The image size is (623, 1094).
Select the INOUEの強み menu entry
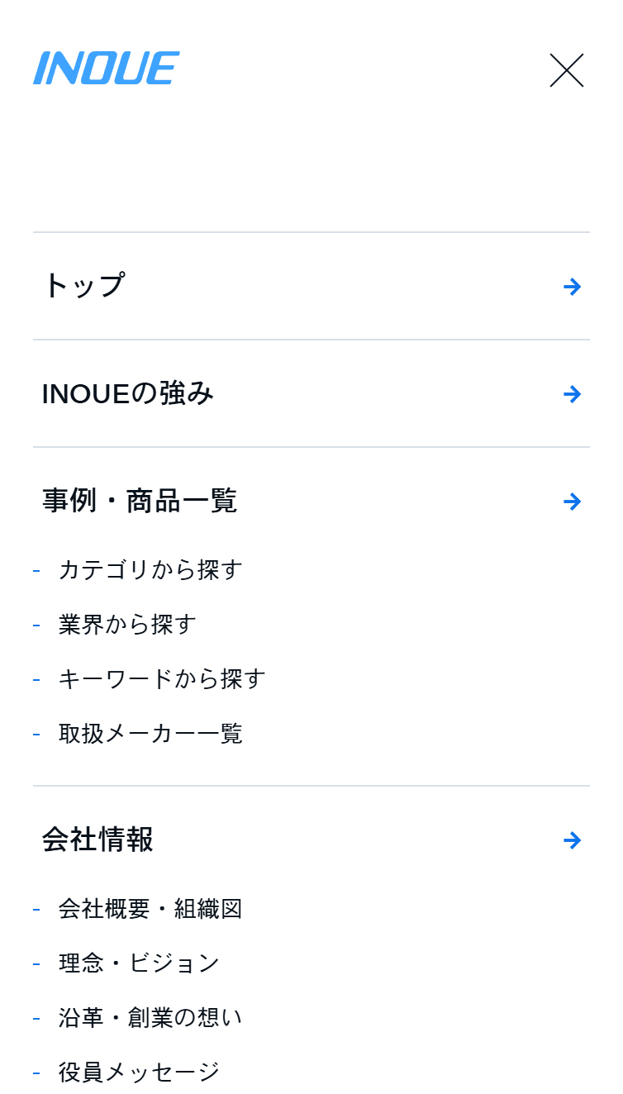tap(129, 394)
